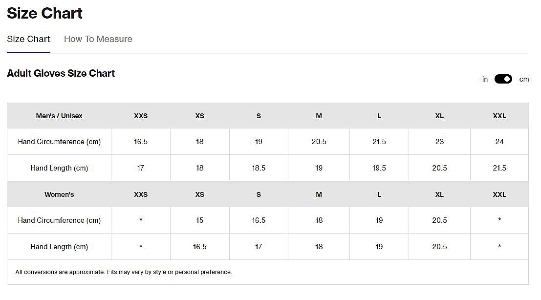Select Men's S hand length 18.5

[259, 168]
